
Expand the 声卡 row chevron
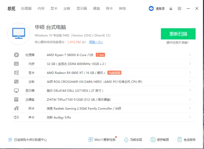click(x=190, y=117)
